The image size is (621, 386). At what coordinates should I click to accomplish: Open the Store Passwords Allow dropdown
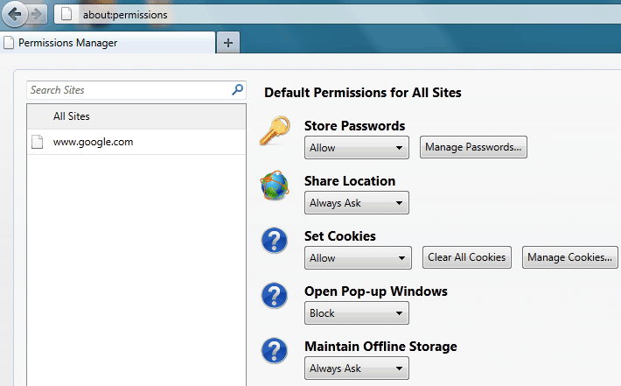point(357,147)
